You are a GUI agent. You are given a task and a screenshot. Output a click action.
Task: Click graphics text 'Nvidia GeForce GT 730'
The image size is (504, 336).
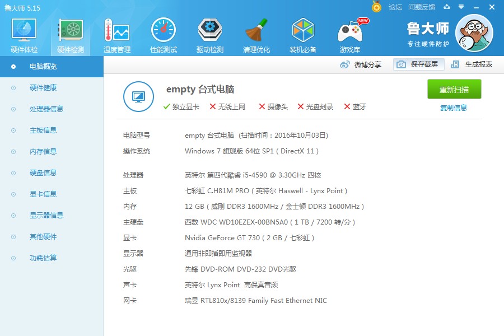click(222, 238)
